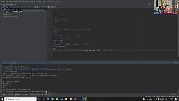This screenshot has width=179, height=101.
Task: Click Select Opened File locate icon
Action: 35,7
